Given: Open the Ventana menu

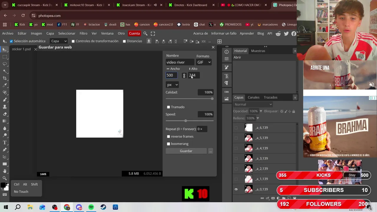Looking at the screenshot, I should [107, 34].
